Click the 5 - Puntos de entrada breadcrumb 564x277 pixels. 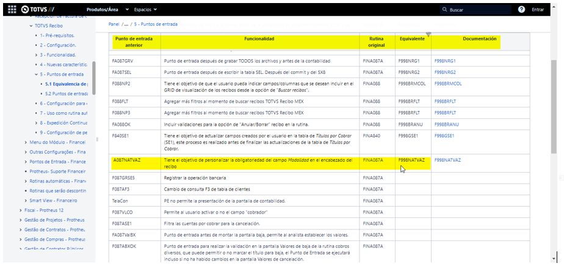(x=156, y=24)
